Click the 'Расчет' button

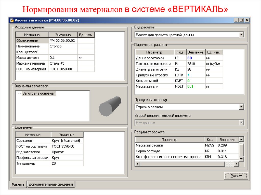point(236,176)
